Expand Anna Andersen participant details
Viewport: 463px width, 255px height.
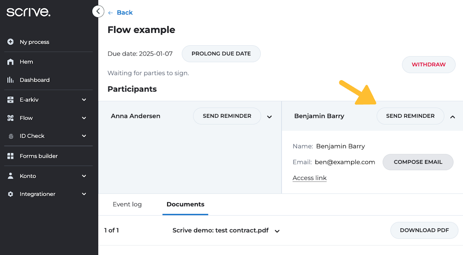tap(269, 117)
